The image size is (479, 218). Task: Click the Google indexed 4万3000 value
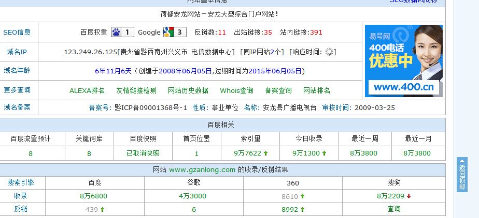pyautogui.click(x=192, y=196)
